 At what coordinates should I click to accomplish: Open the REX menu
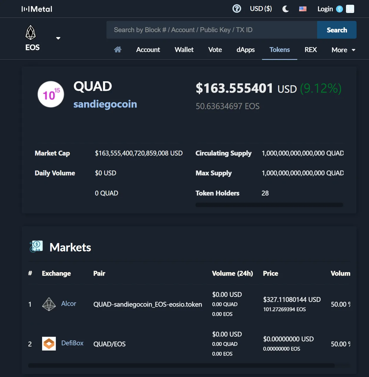tap(311, 50)
